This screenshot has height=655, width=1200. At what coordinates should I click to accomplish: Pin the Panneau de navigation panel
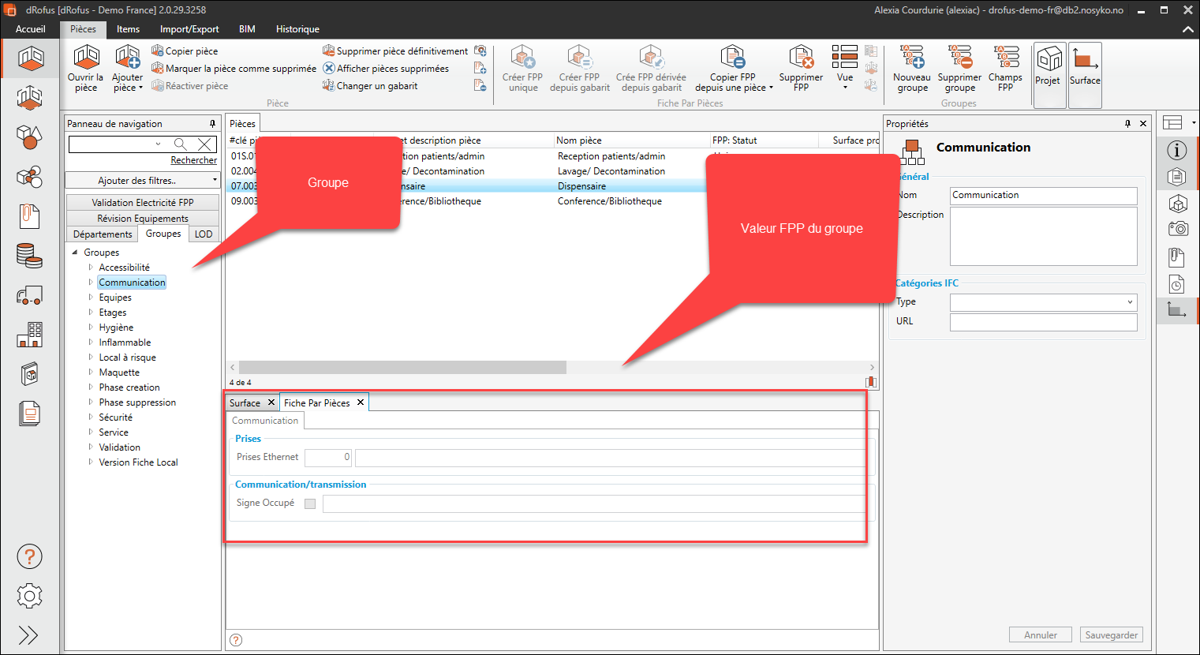click(x=212, y=124)
